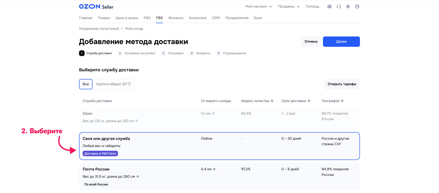Screen dimensions: 439x193
Task: Open the user profile icon
Action: 357,7
